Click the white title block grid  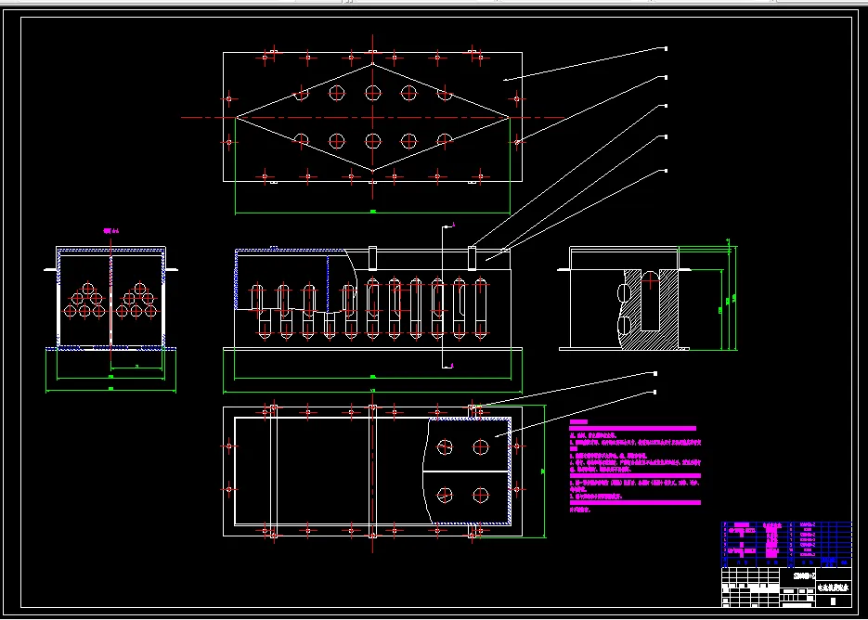click(x=786, y=587)
